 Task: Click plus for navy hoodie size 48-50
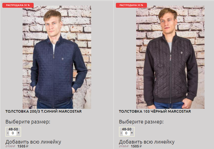(x=18, y=133)
